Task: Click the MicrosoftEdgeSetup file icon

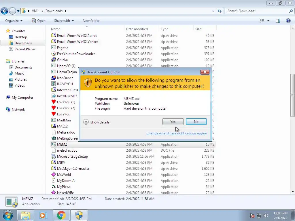Action: click(54, 156)
